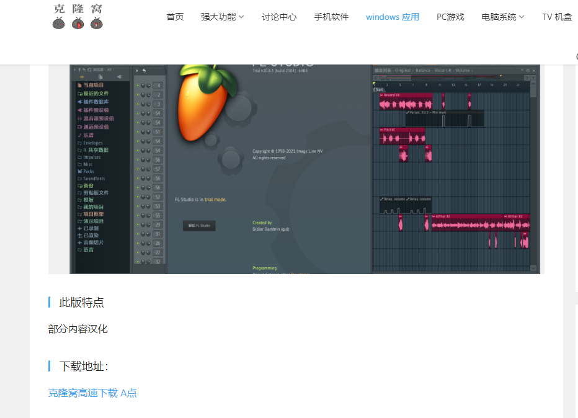Screen dimensions: 578x418
Task: Click the 此版特点 heading
Action: pyautogui.click(x=81, y=302)
